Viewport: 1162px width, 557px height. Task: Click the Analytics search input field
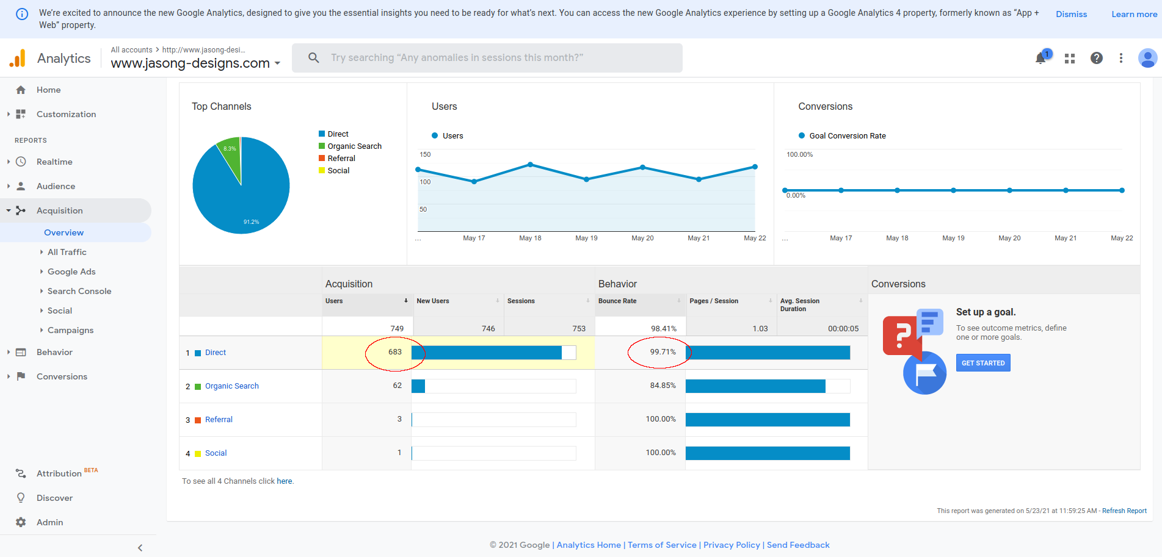point(487,58)
